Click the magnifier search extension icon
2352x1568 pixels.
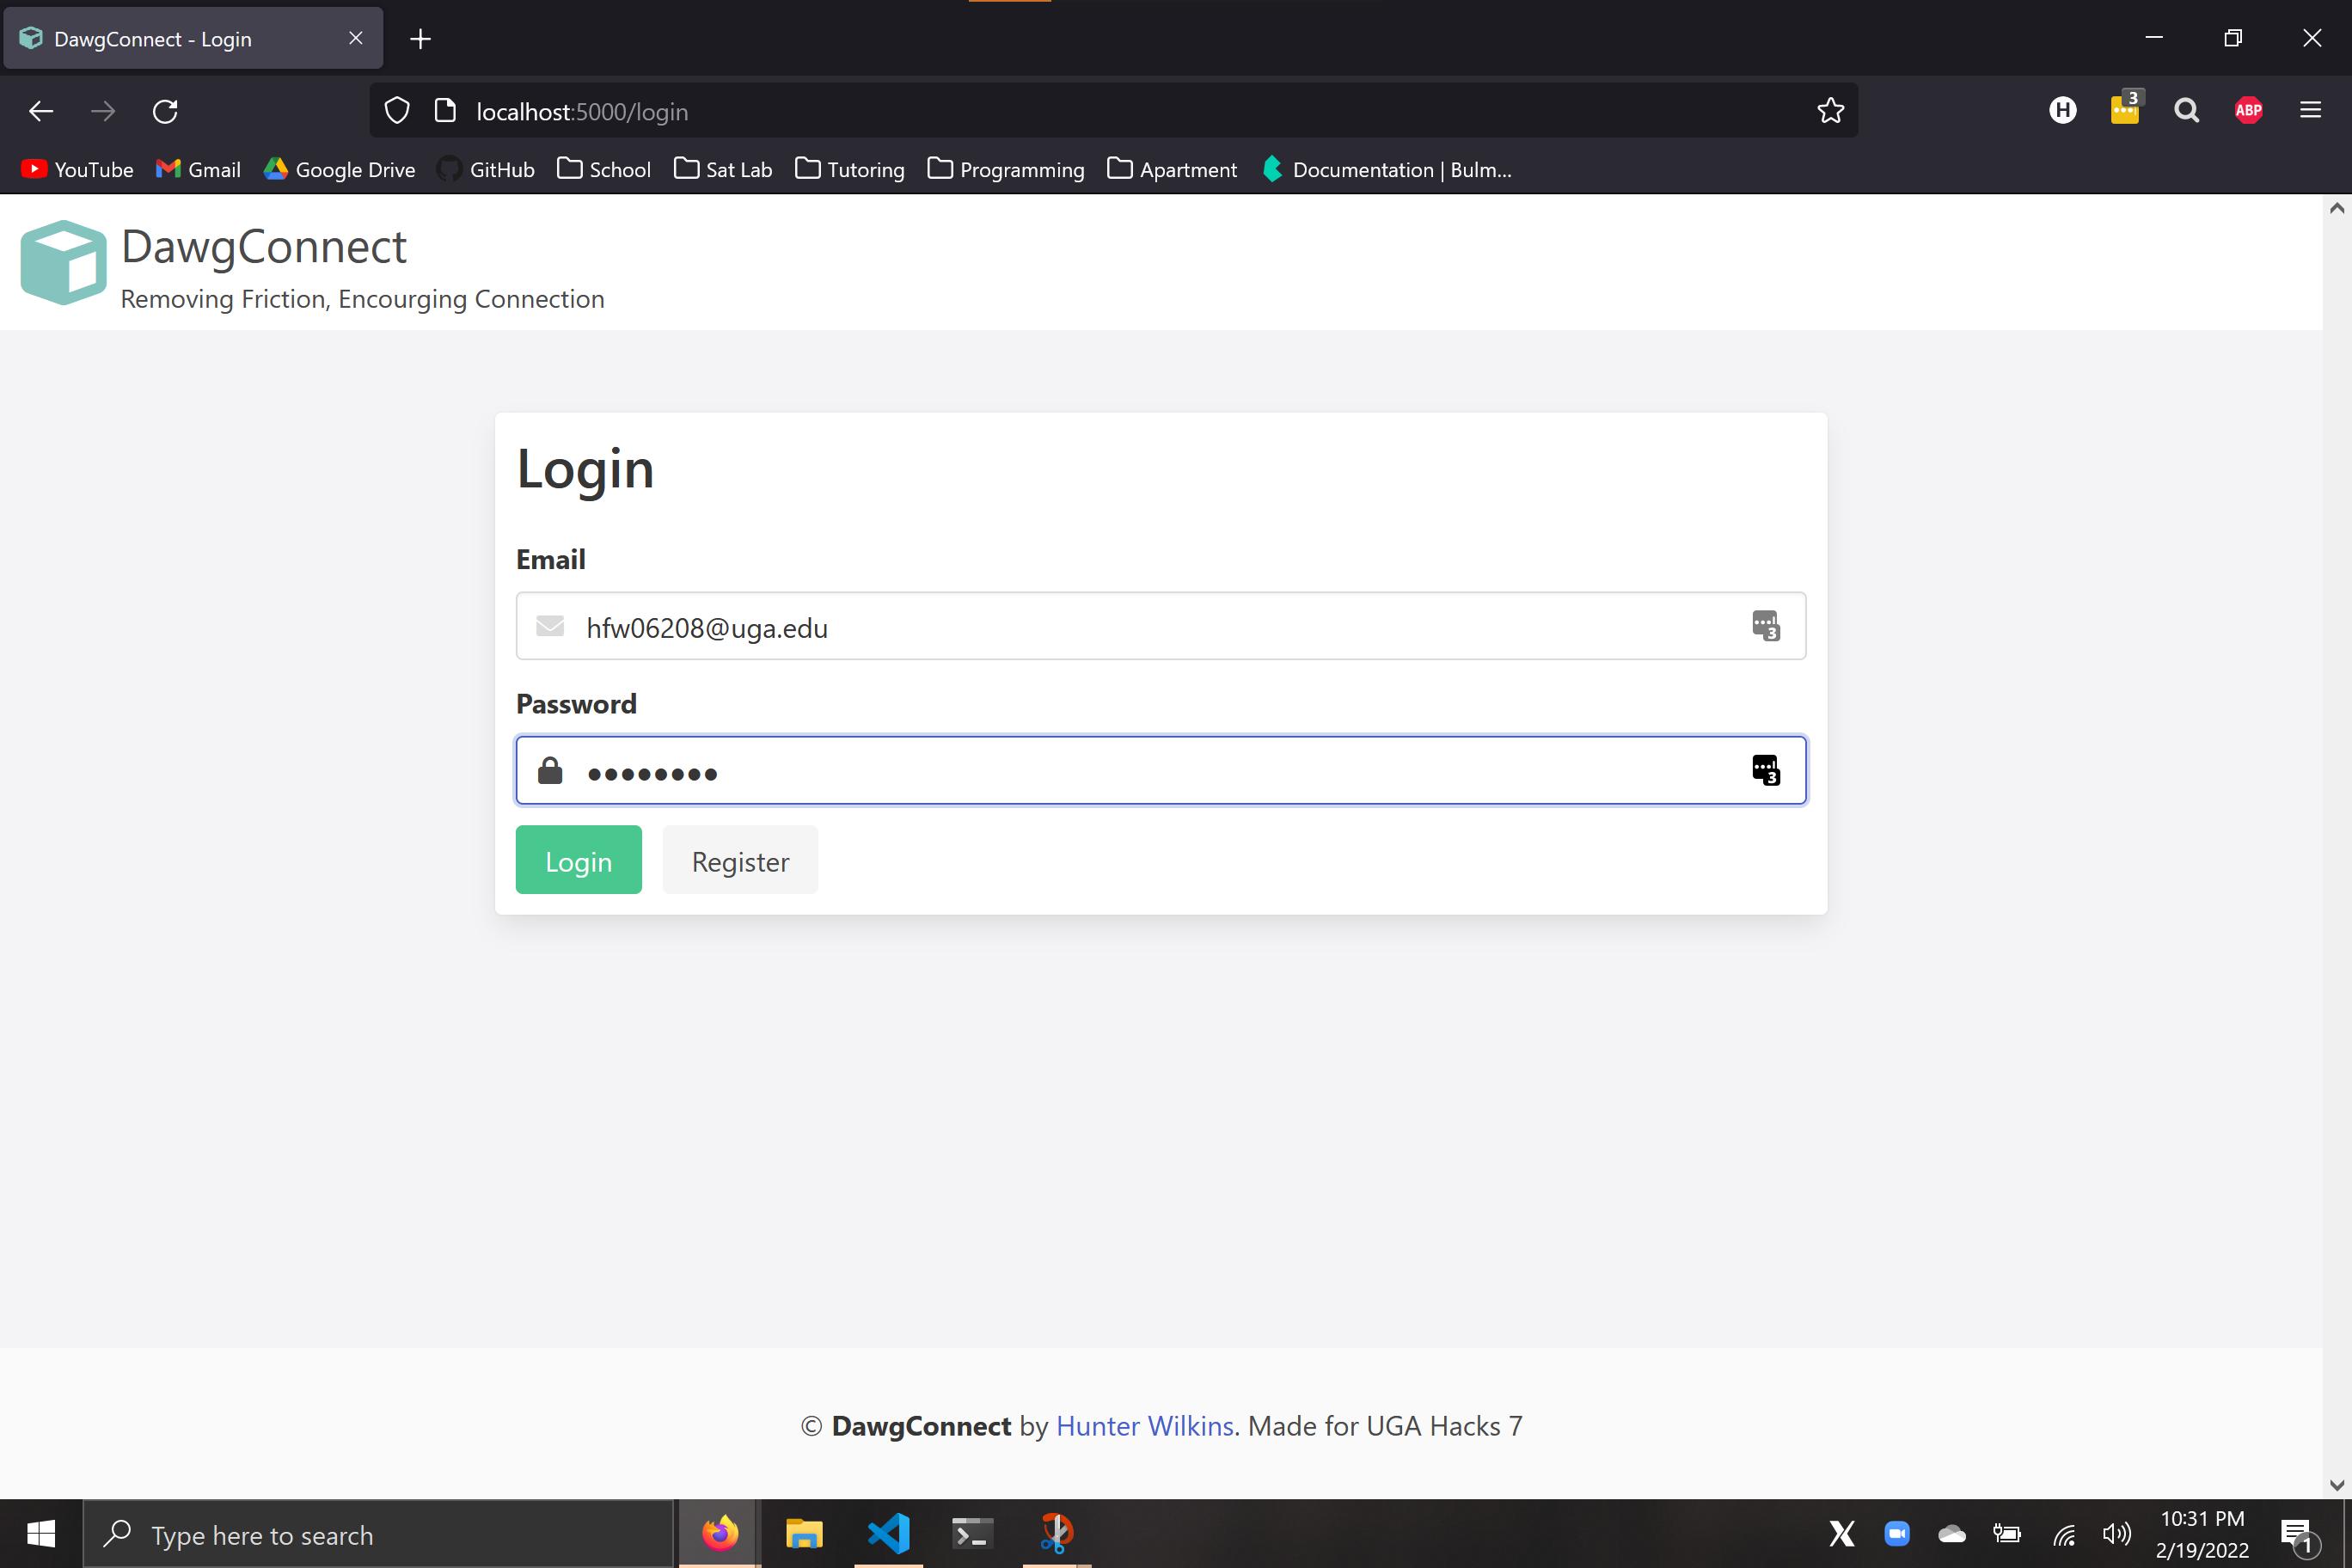coord(2186,111)
